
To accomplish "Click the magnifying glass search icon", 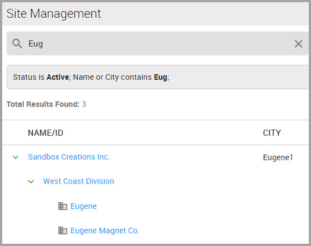I will (17, 44).
